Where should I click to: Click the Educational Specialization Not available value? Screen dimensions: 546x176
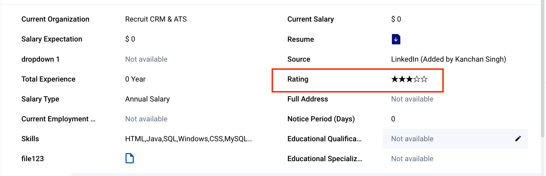pos(412,159)
